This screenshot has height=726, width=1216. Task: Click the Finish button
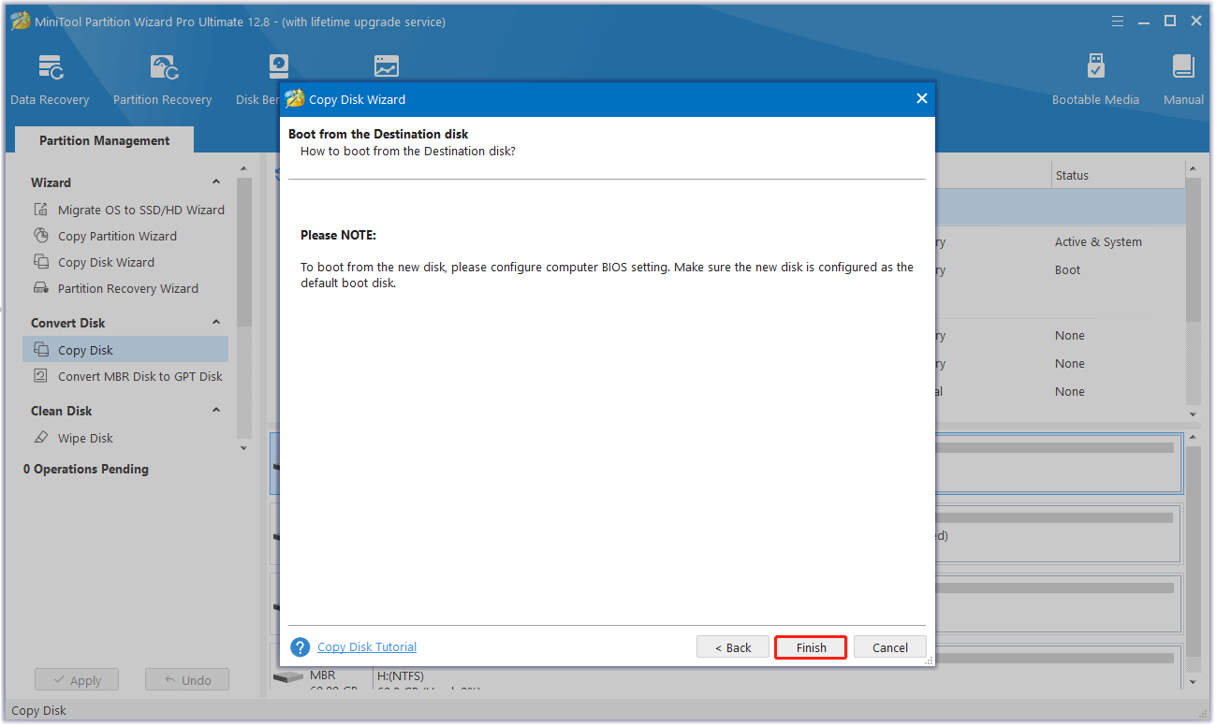[811, 647]
